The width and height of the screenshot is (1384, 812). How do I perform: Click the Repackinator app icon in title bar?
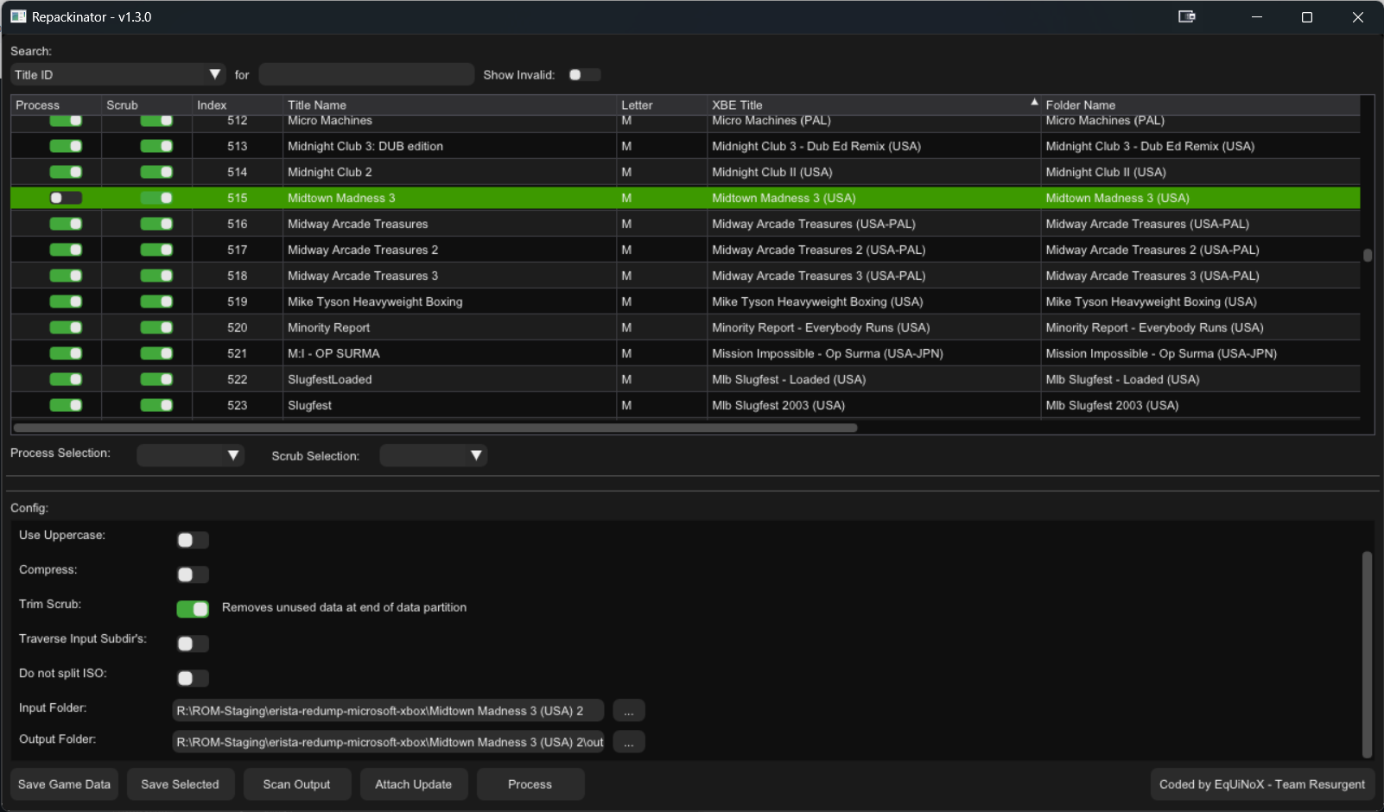18,16
